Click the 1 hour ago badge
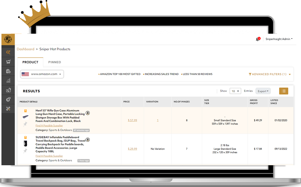Screen dimensions: 301x187 [83, 161]
